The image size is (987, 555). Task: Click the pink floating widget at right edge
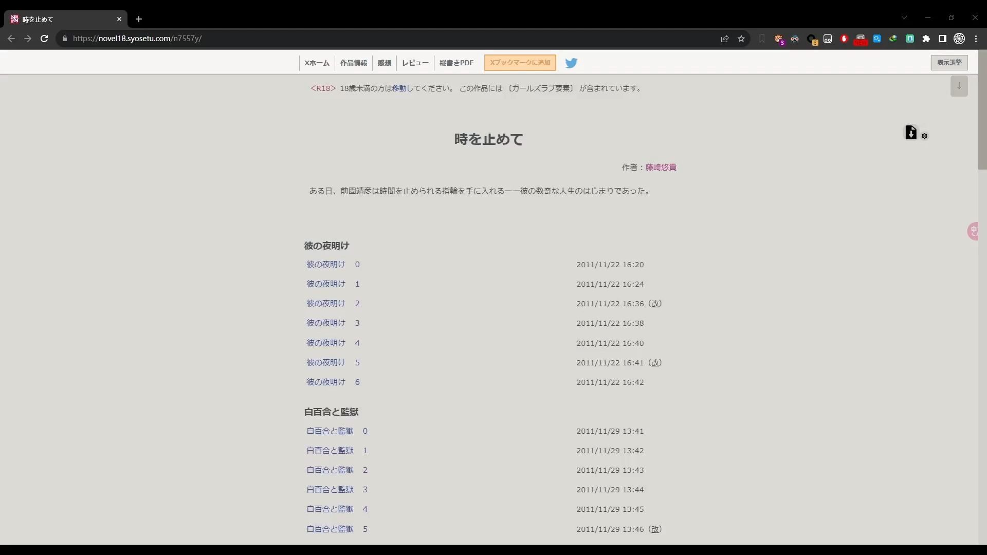click(973, 231)
